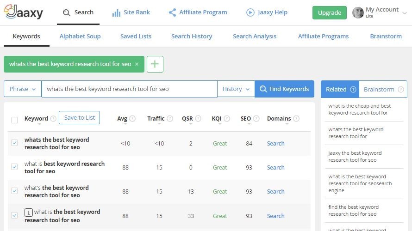Image resolution: width=412 pixels, height=231 pixels.
Task: Switch to the Search Analysis tab
Action: (x=254, y=36)
